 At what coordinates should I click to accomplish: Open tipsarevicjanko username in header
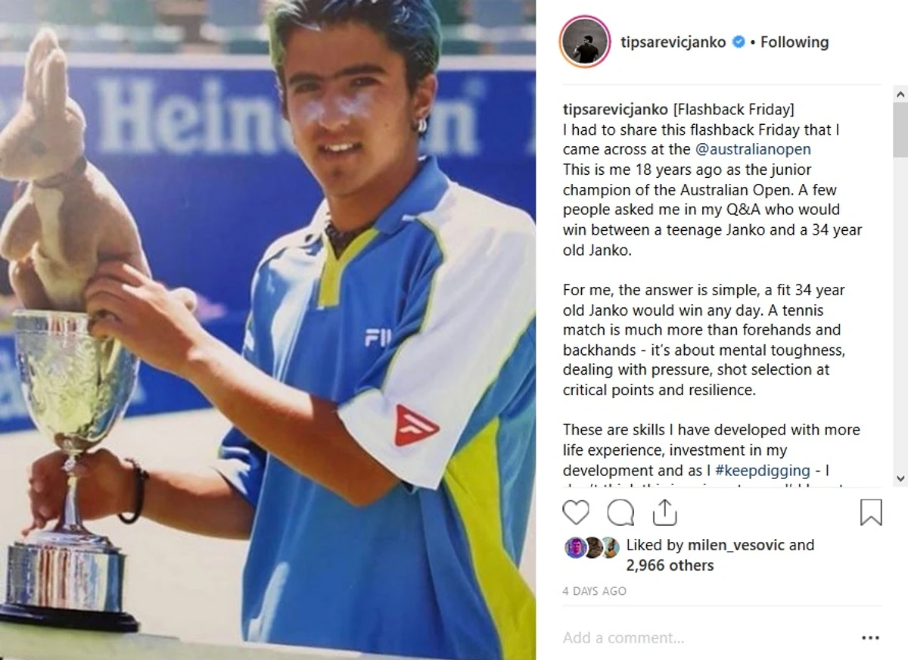[x=673, y=42]
